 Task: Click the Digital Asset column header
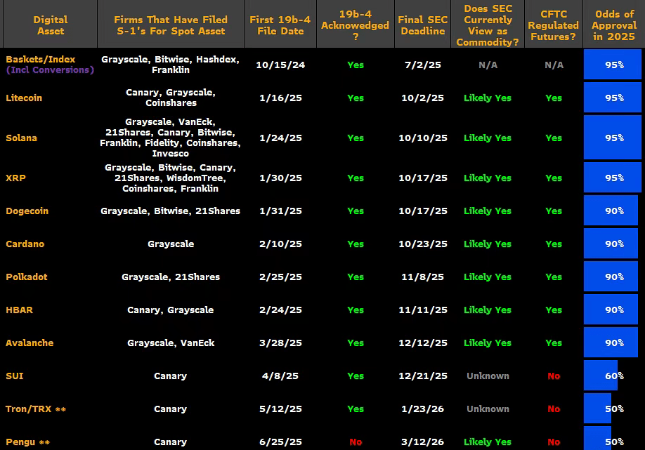click(50, 25)
